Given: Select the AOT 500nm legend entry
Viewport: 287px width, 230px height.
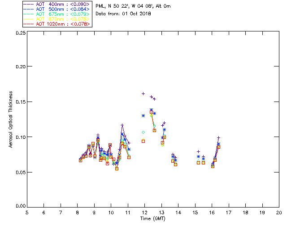Looking at the screenshot, I should coord(57,9).
